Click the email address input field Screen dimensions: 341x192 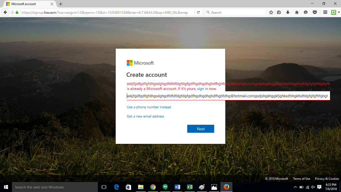point(225,96)
